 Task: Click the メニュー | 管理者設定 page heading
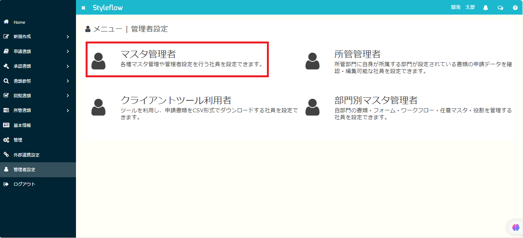click(127, 29)
